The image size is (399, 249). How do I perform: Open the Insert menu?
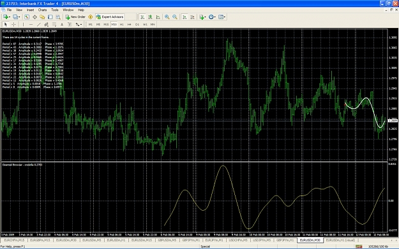tap(30, 10)
